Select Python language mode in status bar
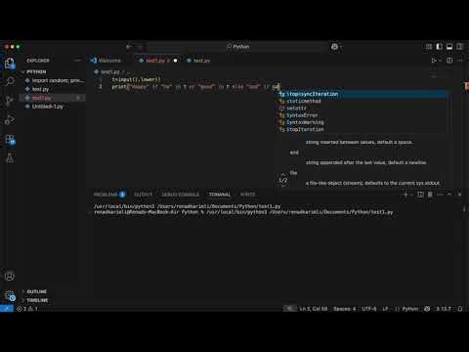The image size is (469, 352). pos(410,309)
